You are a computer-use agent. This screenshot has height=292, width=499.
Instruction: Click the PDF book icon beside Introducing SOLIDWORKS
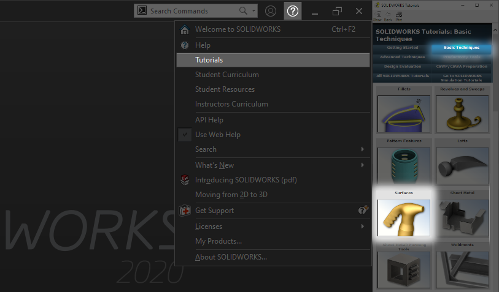click(x=185, y=180)
